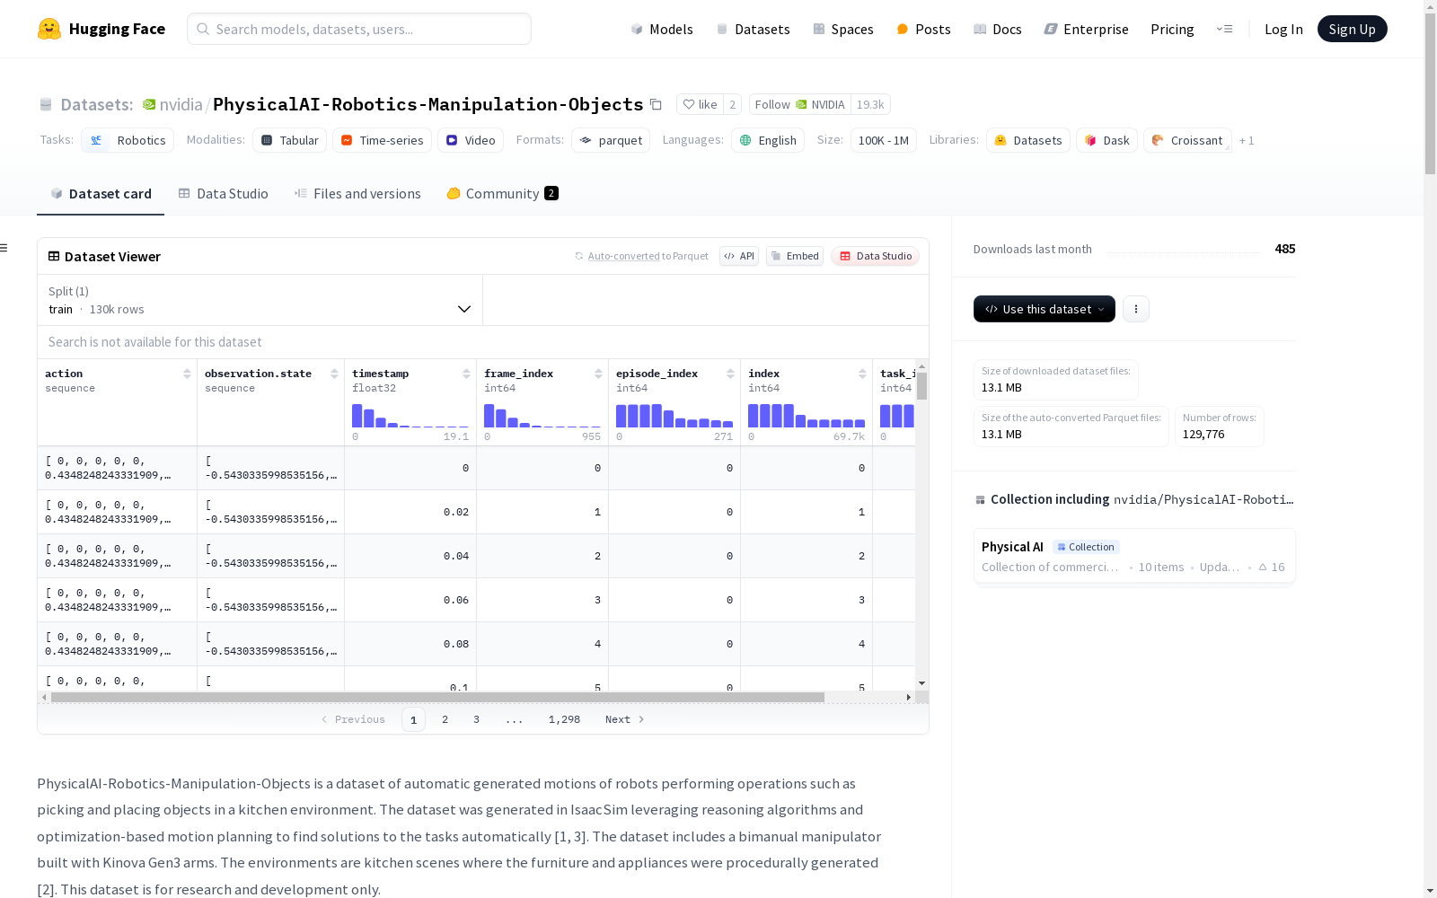
Task: Click the episode_index histogram distribution bars
Action: click(x=674, y=416)
